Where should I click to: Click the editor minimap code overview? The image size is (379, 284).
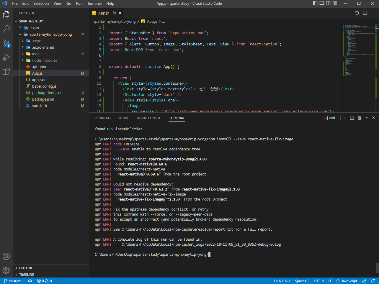tap(359, 50)
